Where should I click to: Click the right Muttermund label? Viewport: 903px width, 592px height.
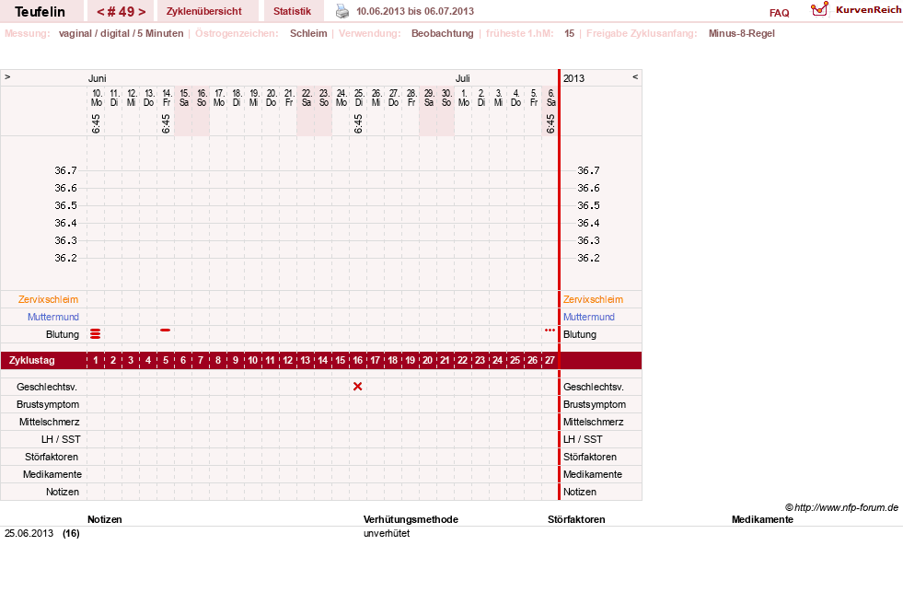click(588, 317)
